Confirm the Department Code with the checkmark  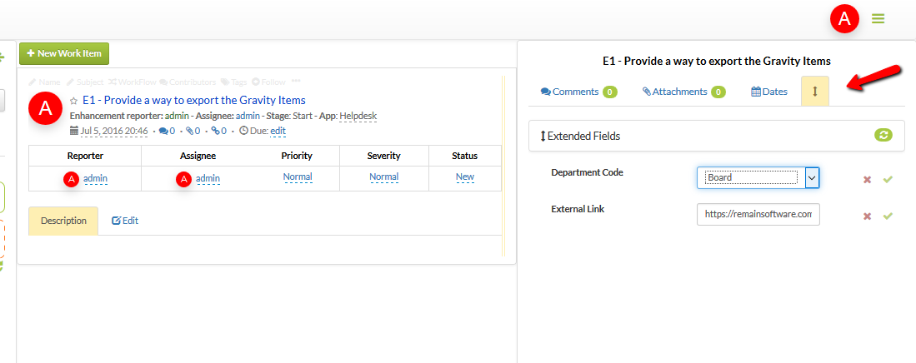[x=888, y=179]
